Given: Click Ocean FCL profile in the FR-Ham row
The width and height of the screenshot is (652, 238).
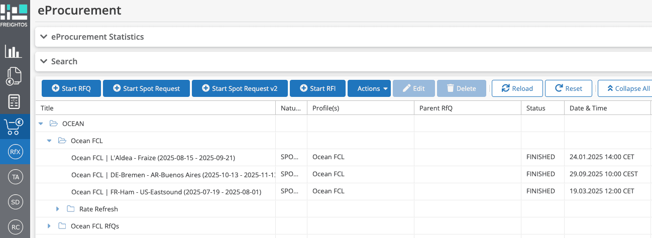Looking at the screenshot, I should (x=329, y=191).
